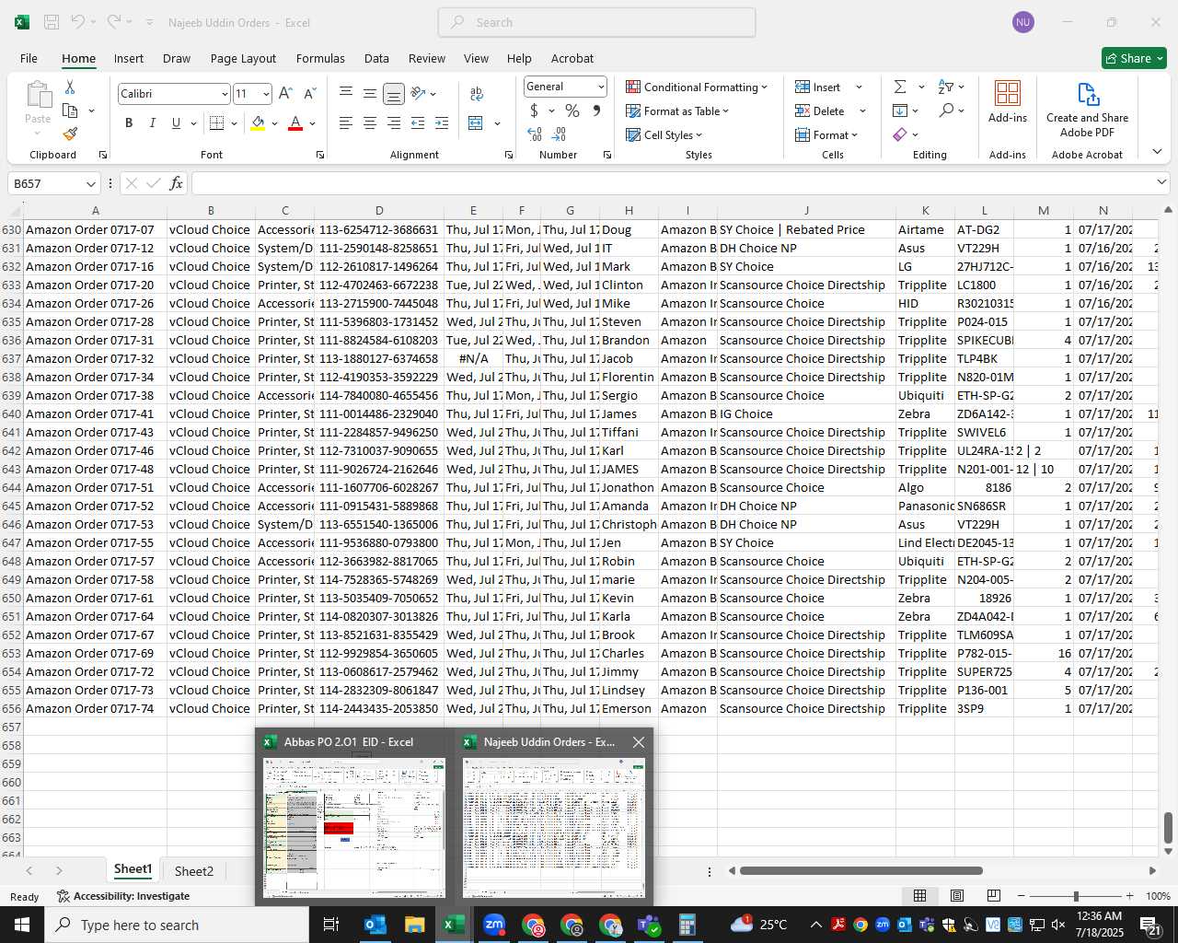Toggle Bottom Align for cell text
This screenshot has width=1178, height=943.
tap(393, 93)
